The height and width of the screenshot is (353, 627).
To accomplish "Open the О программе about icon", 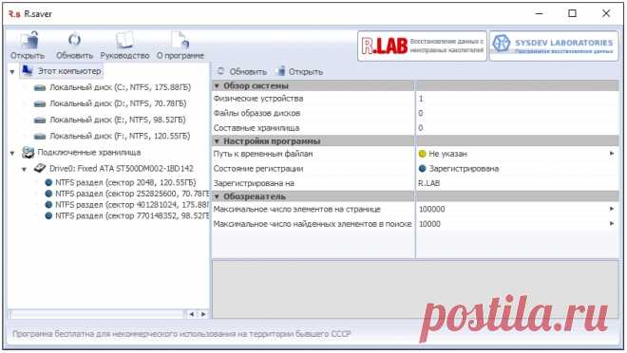I will (x=180, y=40).
